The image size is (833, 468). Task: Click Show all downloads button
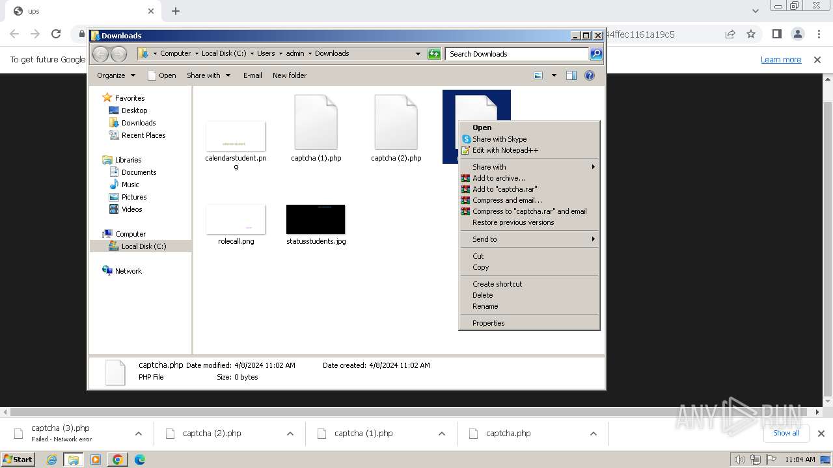pos(785,433)
